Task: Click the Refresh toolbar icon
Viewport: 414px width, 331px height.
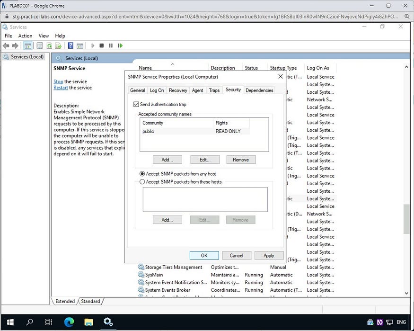Action: [49, 46]
